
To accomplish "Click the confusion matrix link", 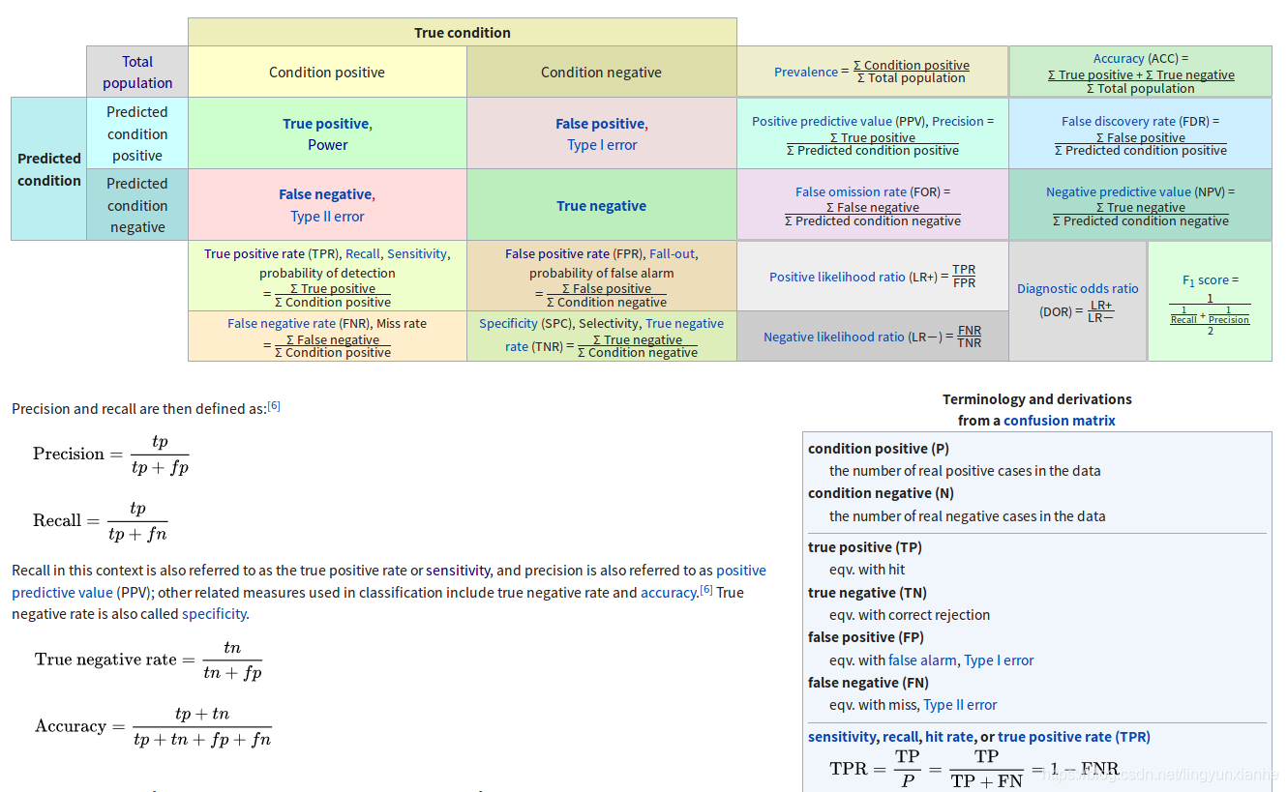I will point(1060,421).
